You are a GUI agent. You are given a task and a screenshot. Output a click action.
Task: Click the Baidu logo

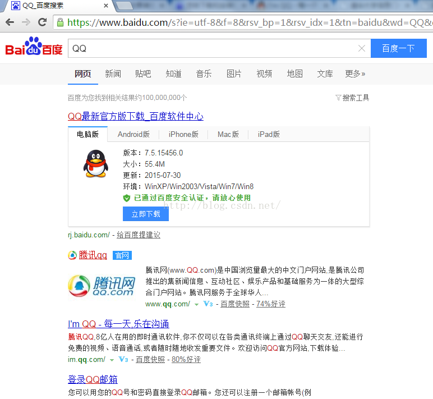point(34,47)
